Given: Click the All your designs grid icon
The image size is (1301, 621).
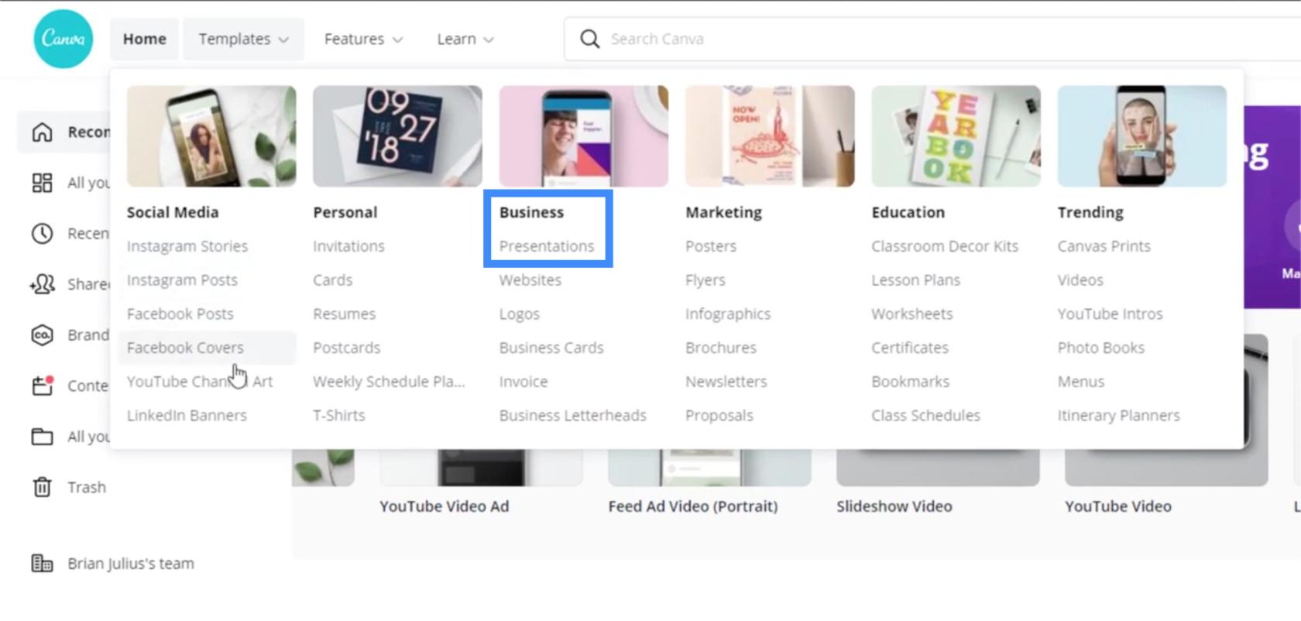Looking at the screenshot, I should [42, 183].
